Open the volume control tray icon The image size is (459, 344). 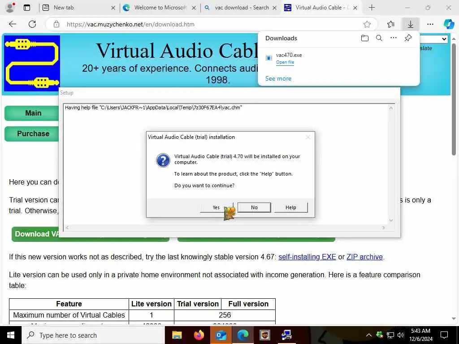[x=401, y=335]
